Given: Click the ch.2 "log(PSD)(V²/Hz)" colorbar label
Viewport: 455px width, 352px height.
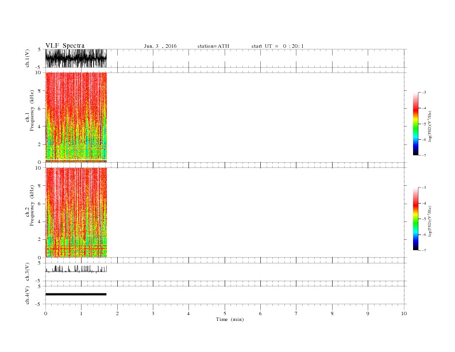Looking at the screenshot, I should (x=430, y=221).
